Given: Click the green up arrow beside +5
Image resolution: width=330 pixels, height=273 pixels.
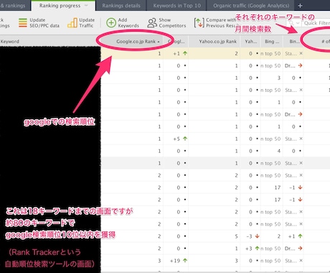Looking at the screenshot, I should (185, 139).
